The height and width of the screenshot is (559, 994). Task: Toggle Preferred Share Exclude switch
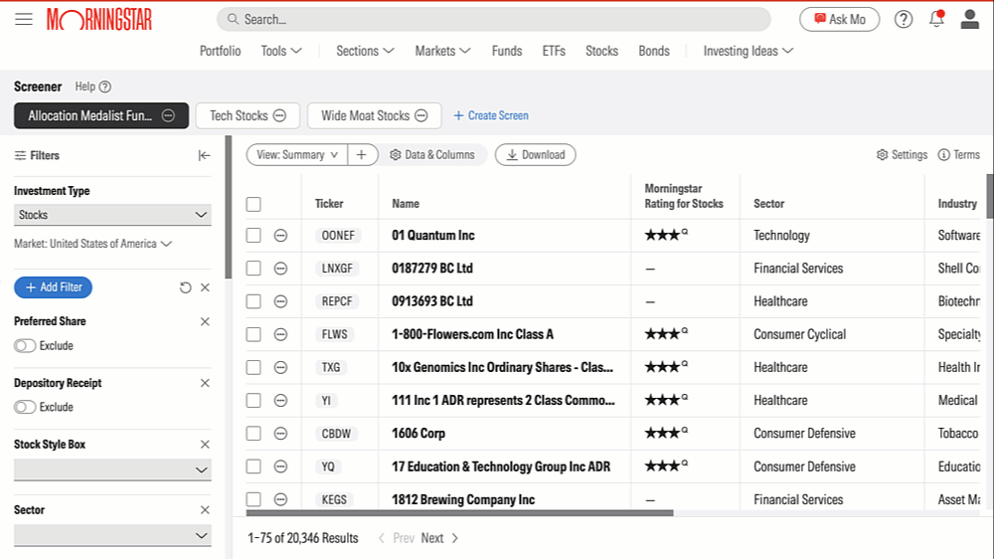25,346
